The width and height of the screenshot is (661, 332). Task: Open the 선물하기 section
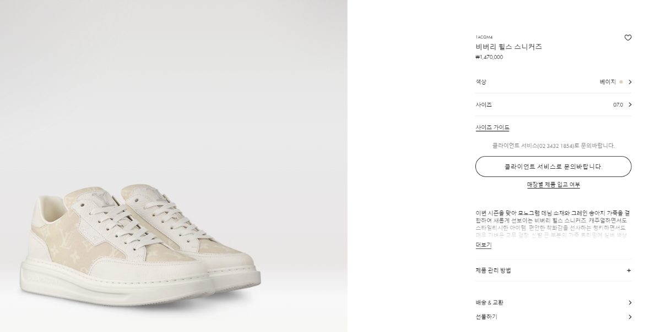(554, 317)
